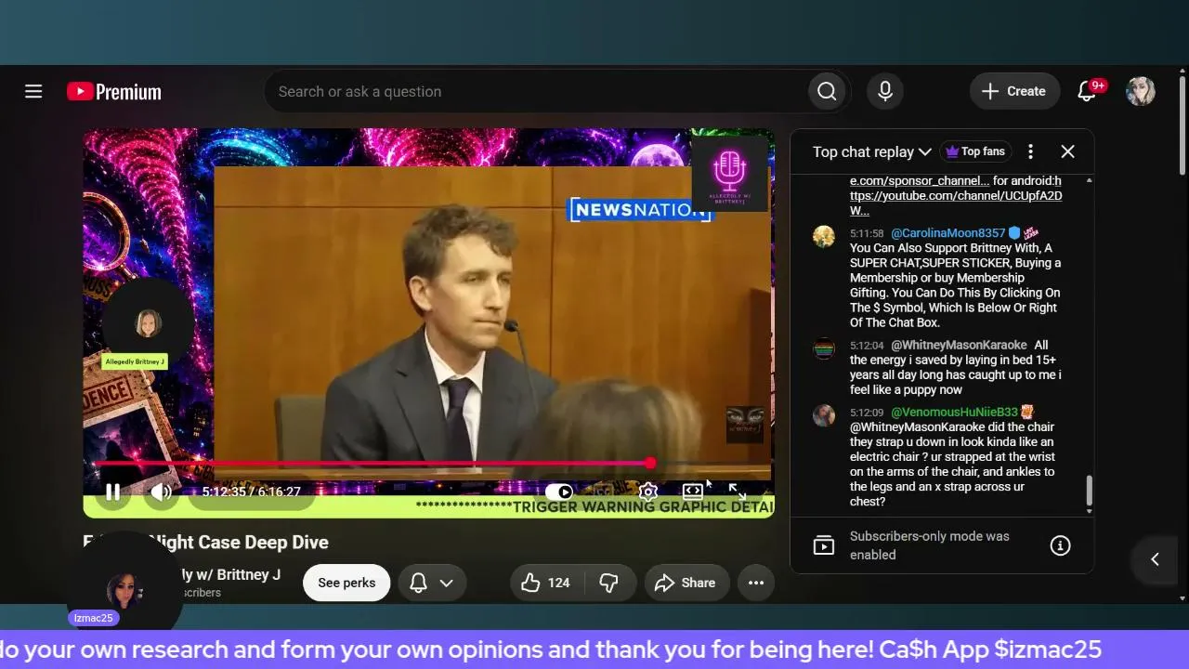The height and width of the screenshot is (669, 1189).
Task: Click the 5:12:35 / 6:16:27 time display
Action: coord(252,492)
